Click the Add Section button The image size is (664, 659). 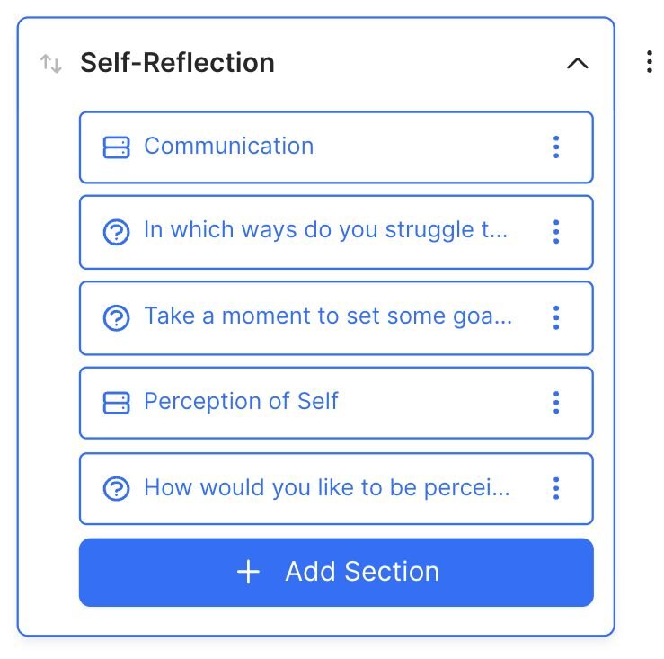[x=336, y=573]
